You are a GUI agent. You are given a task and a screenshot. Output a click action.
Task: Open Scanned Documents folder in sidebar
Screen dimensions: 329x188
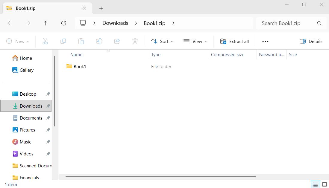click(26, 166)
